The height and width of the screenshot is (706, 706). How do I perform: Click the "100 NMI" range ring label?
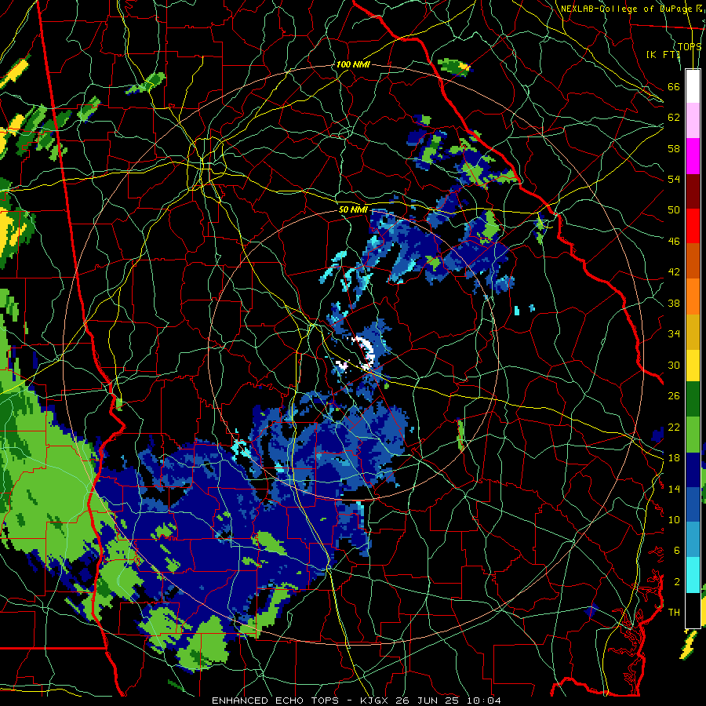pos(353,64)
